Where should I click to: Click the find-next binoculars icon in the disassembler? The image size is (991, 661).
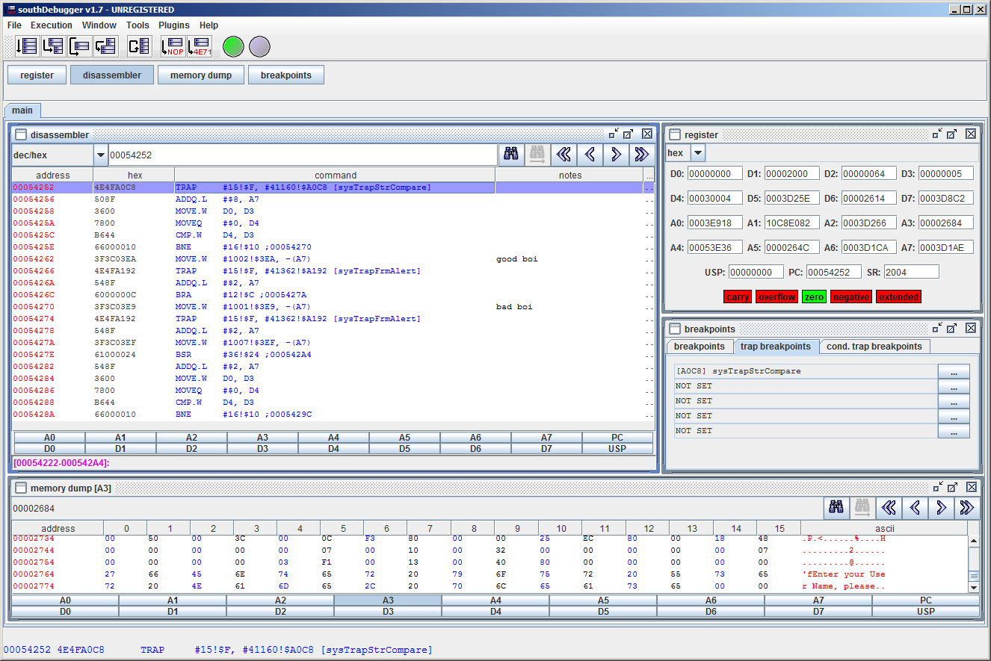[537, 155]
